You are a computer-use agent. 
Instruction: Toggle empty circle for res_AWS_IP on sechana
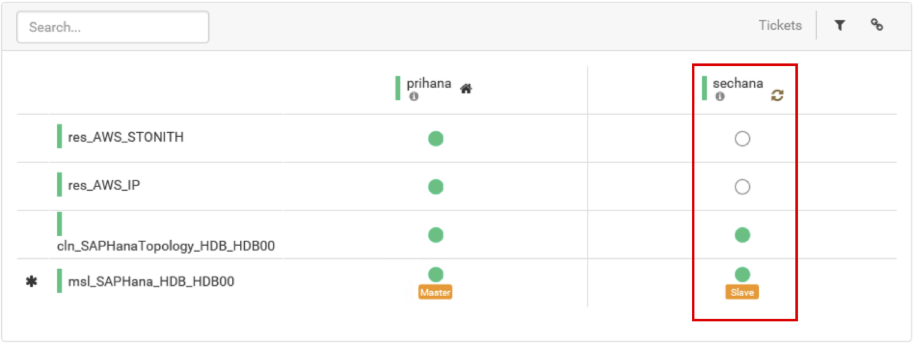pyautogui.click(x=742, y=187)
